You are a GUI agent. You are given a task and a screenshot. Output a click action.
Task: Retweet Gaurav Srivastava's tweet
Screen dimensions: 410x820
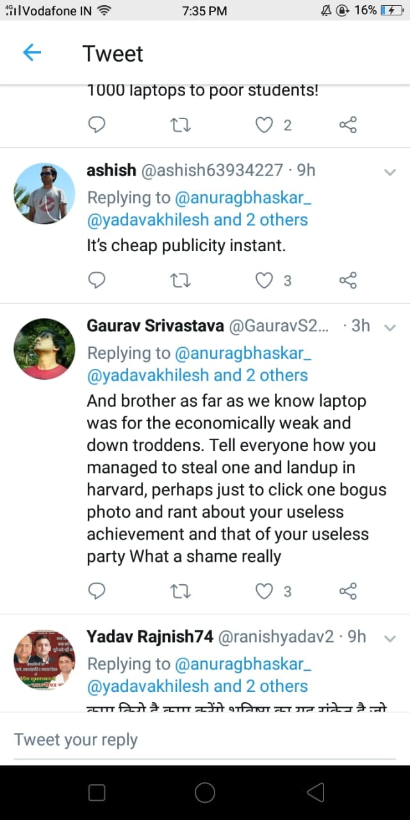coord(181,591)
